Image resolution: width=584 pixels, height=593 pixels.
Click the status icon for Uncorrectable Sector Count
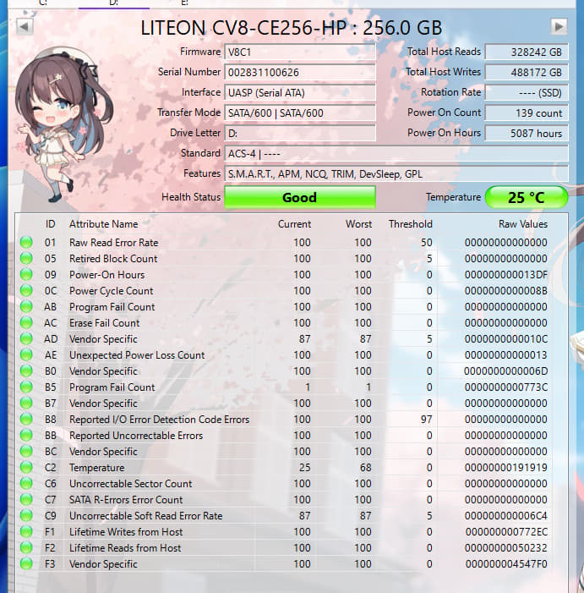point(26,484)
